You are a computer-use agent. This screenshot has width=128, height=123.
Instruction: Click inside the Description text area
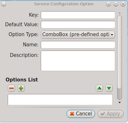[x=78, y=61]
